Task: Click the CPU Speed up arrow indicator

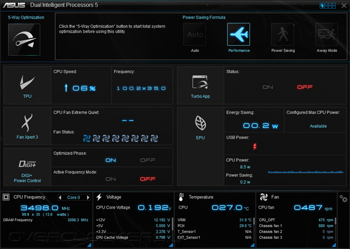Action: point(66,88)
